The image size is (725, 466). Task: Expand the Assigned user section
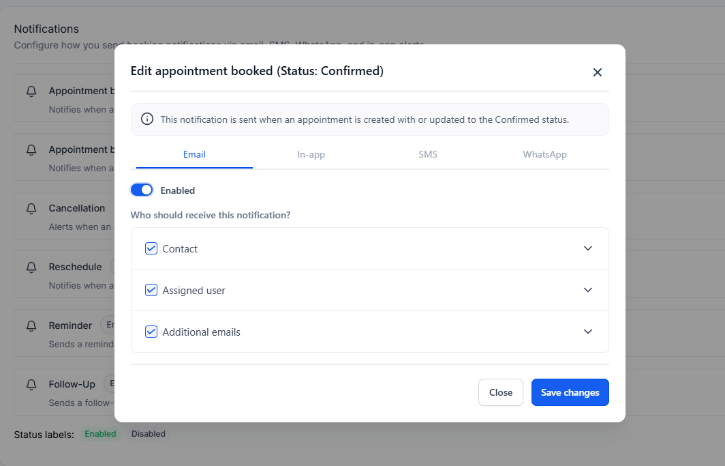(x=588, y=290)
